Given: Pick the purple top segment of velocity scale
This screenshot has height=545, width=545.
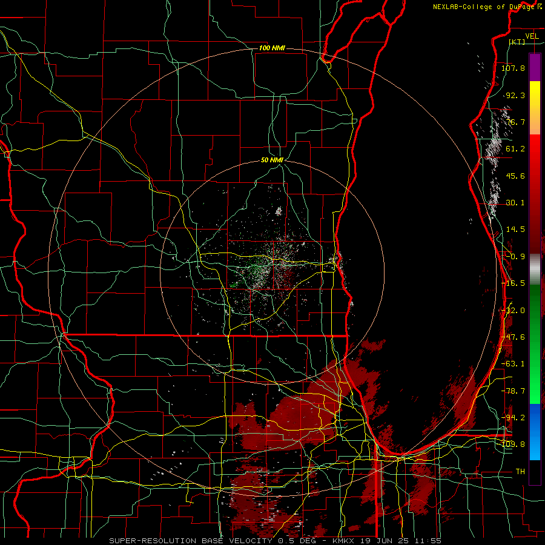Looking at the screenshot, I should [535, 67].
